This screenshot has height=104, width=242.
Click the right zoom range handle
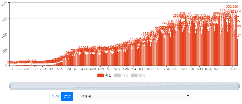[x=239, y=86]
